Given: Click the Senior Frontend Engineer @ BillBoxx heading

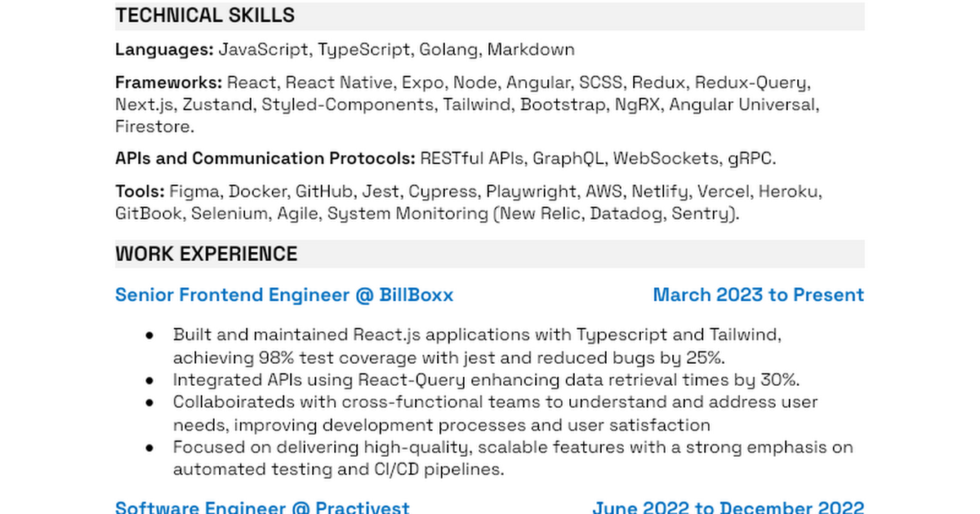Looking at the screenshot, I should click(x=283, y=295).
